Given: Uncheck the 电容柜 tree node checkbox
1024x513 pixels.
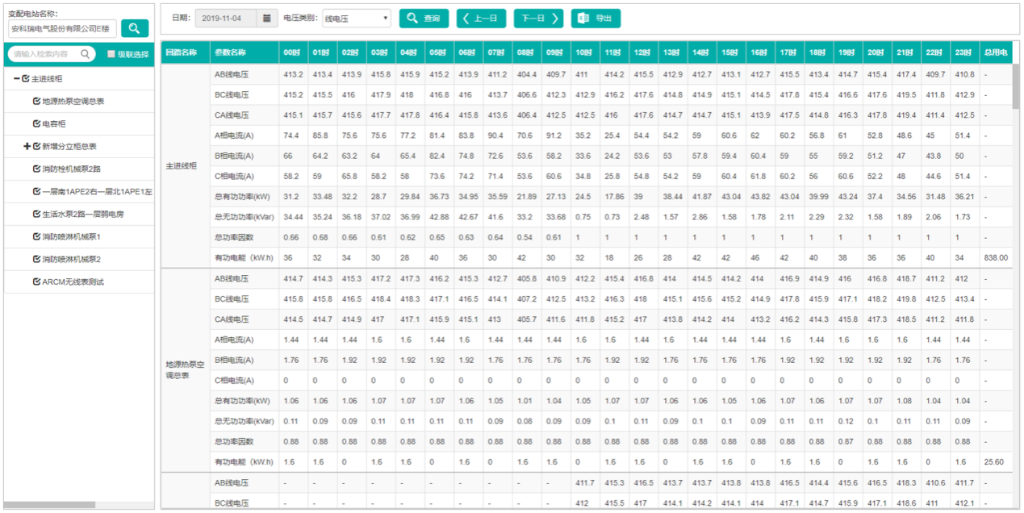Looking at the screenshot, I should click(x=36, y=123).
